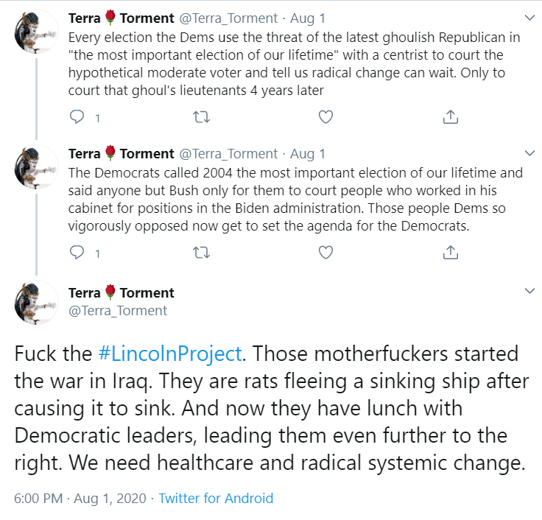Viewport: 542px width, 520px height.
Task: Open the #LincolnProject hashtag
Action: click(x=169, y=354)
